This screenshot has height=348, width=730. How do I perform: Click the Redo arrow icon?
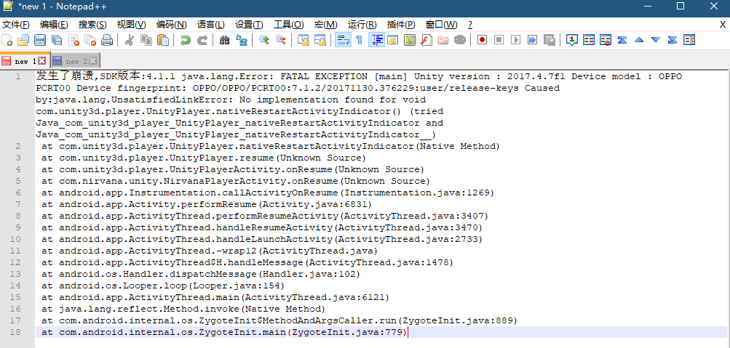(x=202, y=41)
